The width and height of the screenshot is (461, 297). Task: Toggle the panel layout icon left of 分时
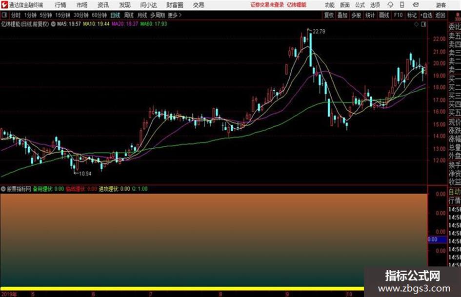tap(4, 15)
